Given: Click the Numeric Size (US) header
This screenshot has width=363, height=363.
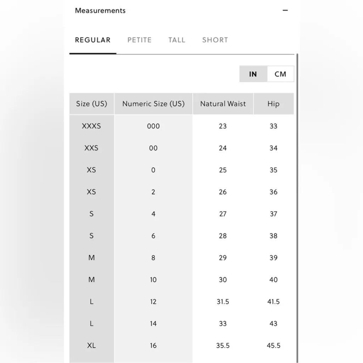Looking at the screenshot, I should (x=153, y=104).
